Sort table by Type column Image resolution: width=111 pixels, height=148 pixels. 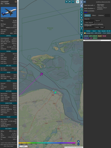[x=99, y=31]
